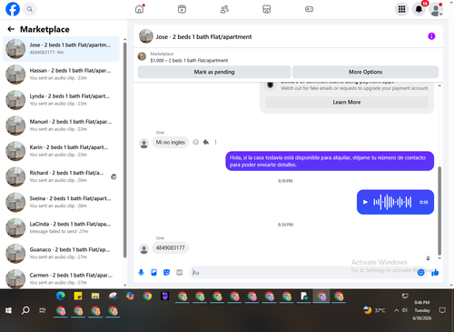Click chat message scrollbar
454x332 pixels.
click(439, 211)
